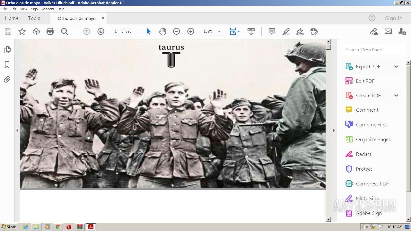Share a link to the file icon
Screen dimensions: 411x231
[x=374, y=31]
